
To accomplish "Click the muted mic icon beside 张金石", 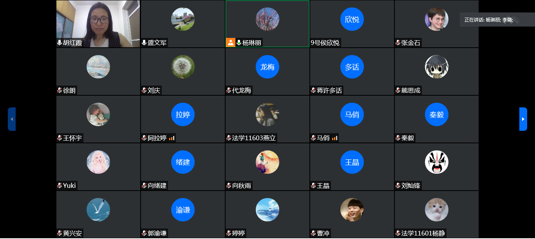I will point(398,43).
